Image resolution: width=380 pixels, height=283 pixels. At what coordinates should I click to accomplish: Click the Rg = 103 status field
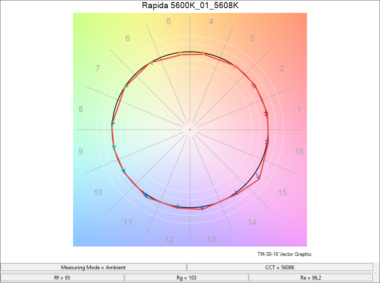(x=187, y=278)
